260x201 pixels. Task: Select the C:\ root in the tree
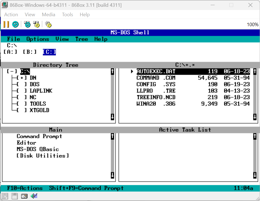[25, 71]
